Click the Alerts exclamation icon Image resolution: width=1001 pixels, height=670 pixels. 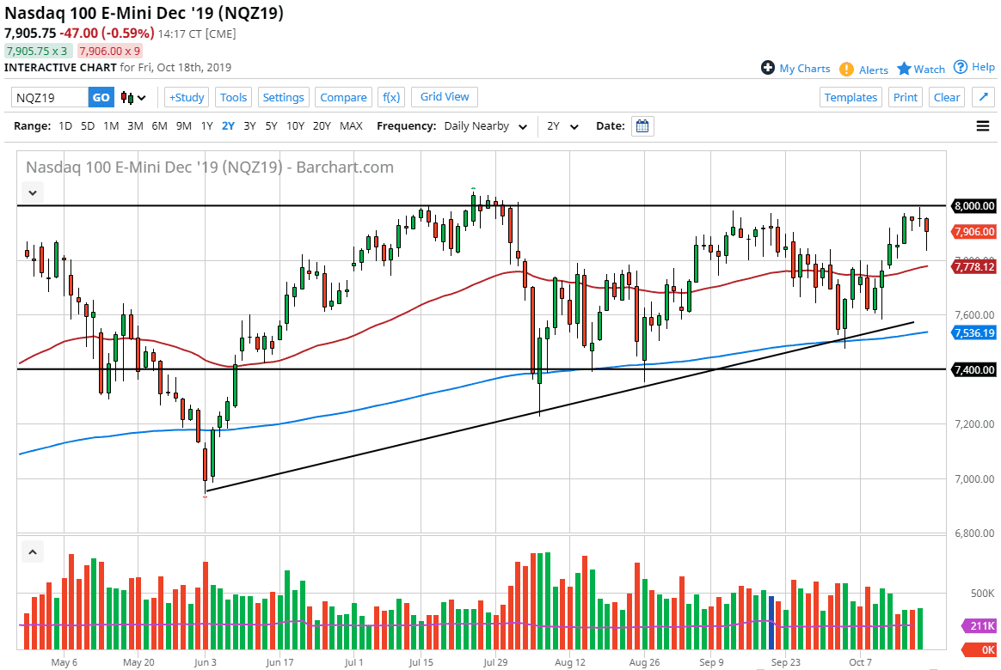tap(846, 70)
